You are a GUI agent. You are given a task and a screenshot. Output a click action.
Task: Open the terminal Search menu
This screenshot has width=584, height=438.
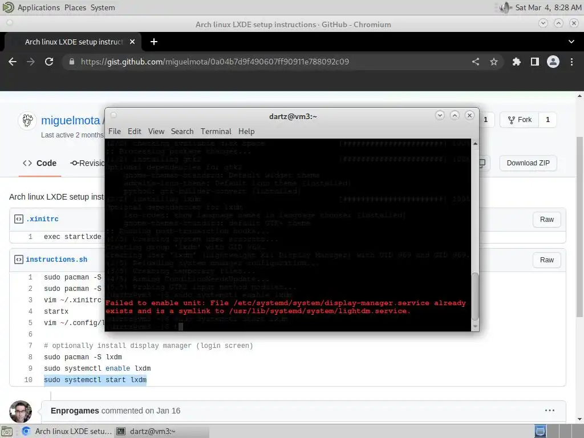point(182,132)
